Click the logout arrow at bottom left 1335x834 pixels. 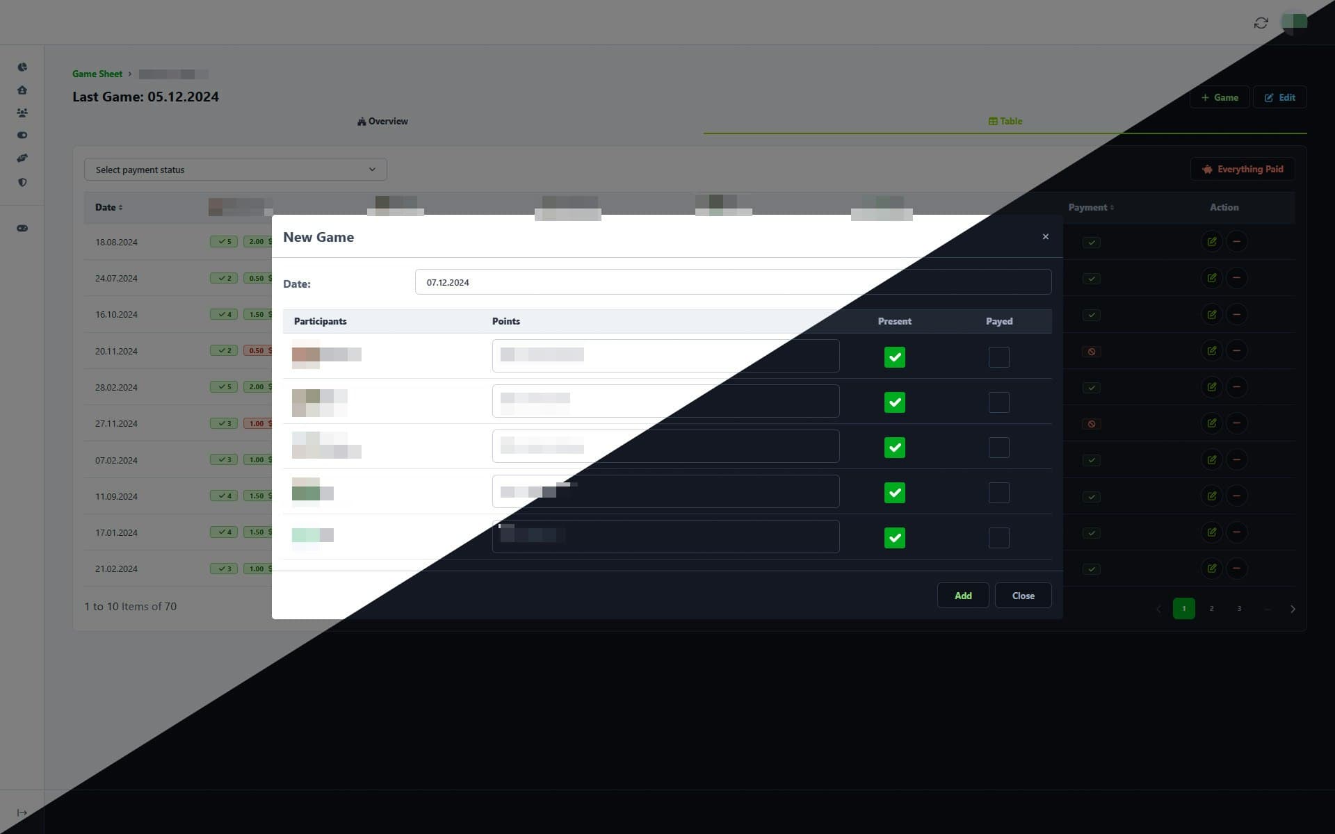pos(22,812)
